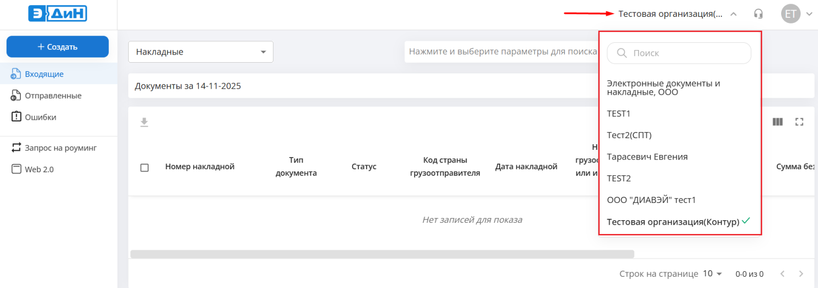Open Ошибки section in sidebar
This screenshot has width=818, height=288.
coord(40,117)
